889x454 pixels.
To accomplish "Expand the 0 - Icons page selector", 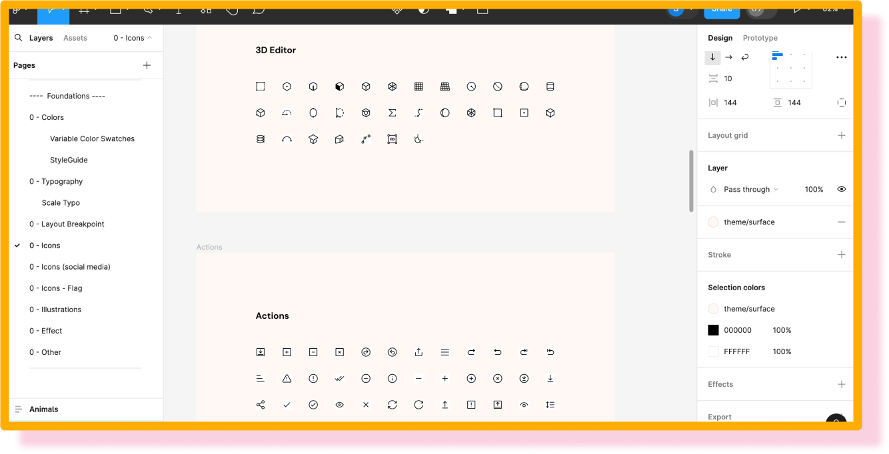I will pos(133,38).
